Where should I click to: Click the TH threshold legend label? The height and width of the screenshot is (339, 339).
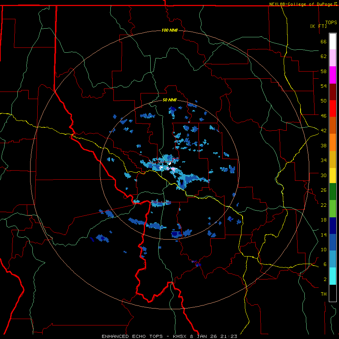[324, 294]
